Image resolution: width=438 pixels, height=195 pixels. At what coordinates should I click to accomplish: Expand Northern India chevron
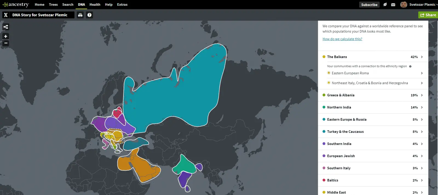point(422,107)
